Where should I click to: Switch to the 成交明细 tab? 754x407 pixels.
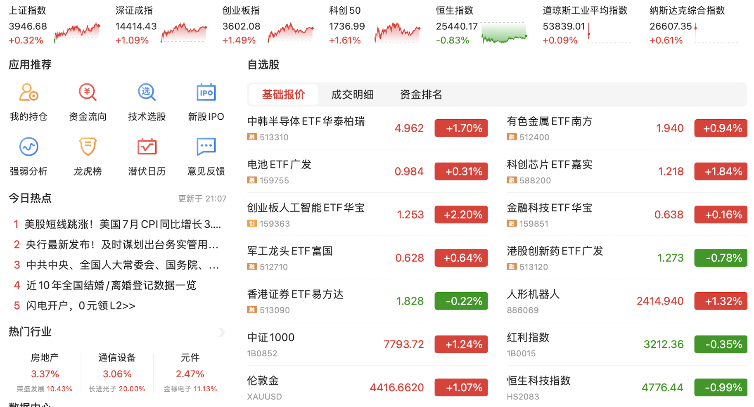(352, 95)
